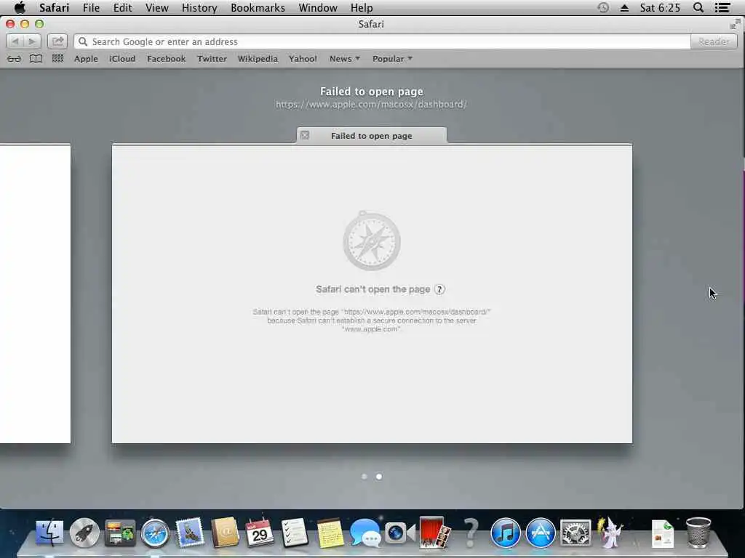Image resolution: width=745 pixels, height=558 pixels.
Task: Open the Bookmarks book icon
Action: coord(36,59)
